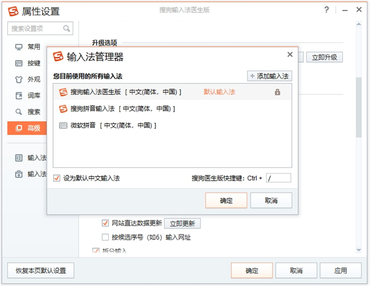Click the 外观 shirt icon in sidebar

click(19, 79)
